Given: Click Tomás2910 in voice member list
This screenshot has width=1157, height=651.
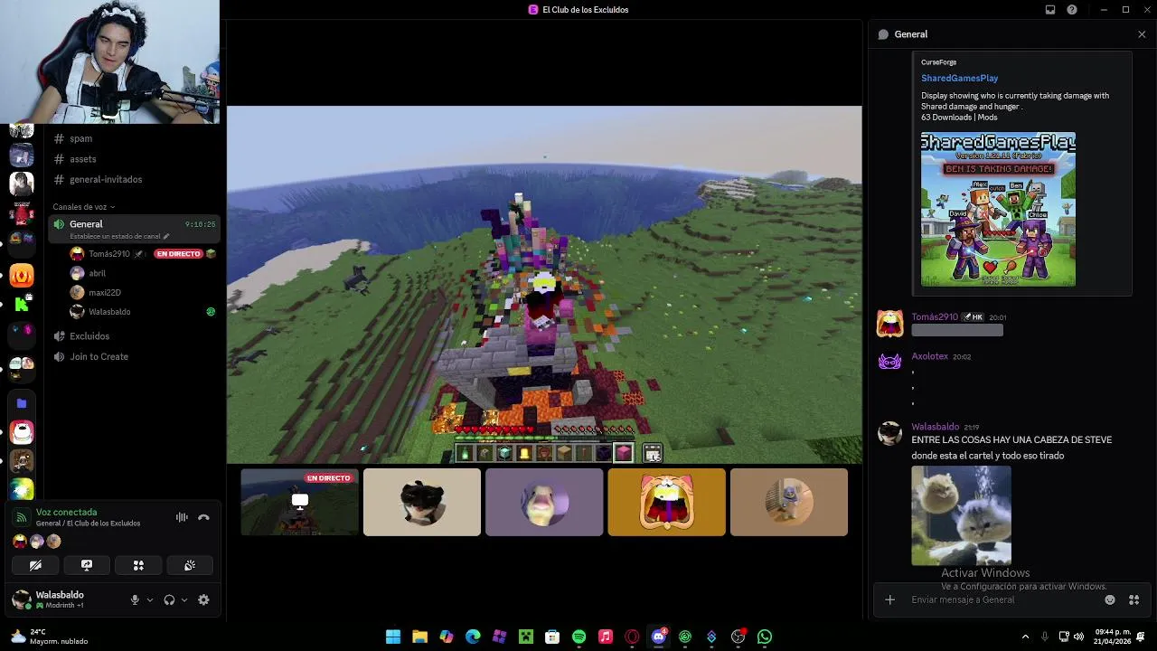Looking at the screenshot, I should (108, 254).
